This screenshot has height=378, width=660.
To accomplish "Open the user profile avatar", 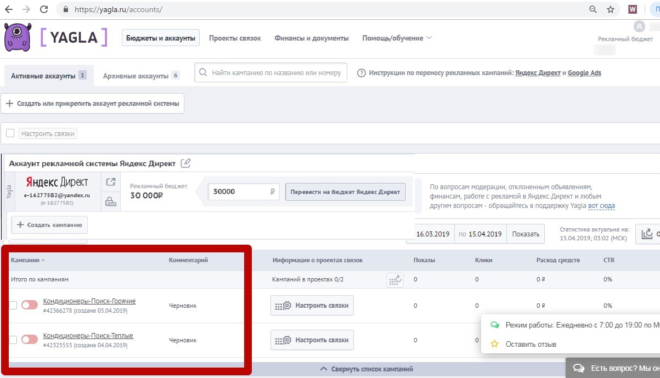I will 639,26.
